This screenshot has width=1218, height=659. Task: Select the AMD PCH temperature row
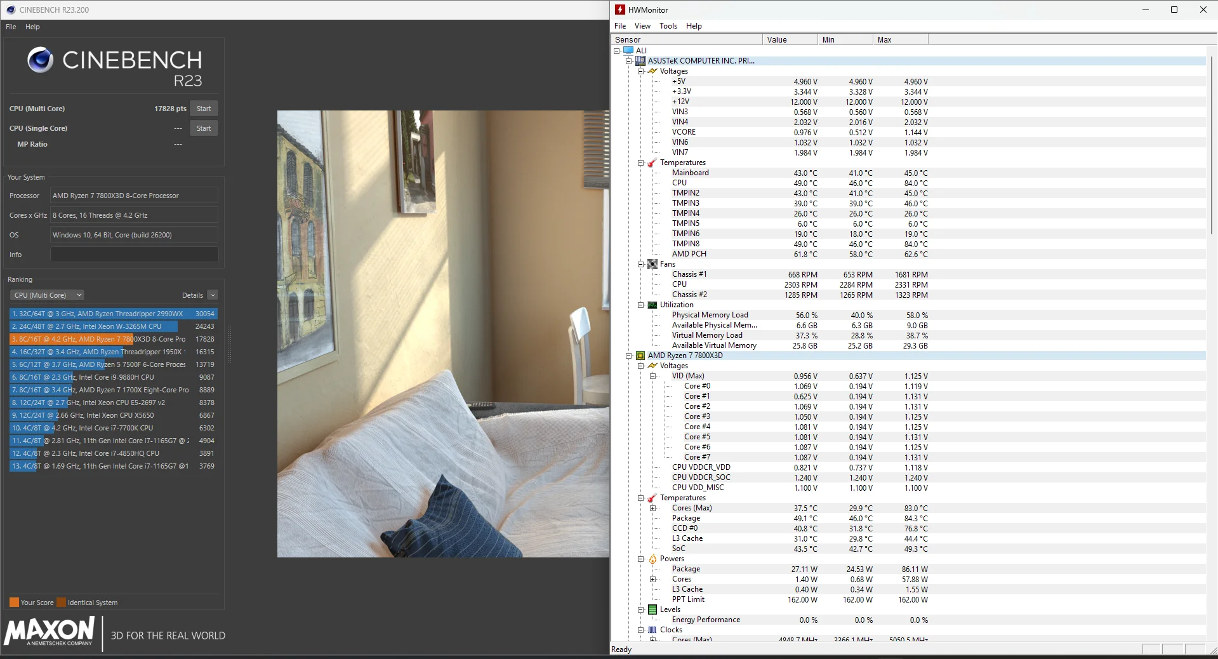coord(800,254)
